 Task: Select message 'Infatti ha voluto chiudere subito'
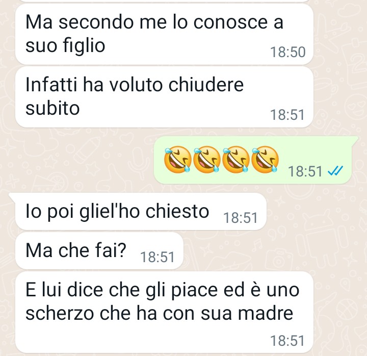[164, 97]
